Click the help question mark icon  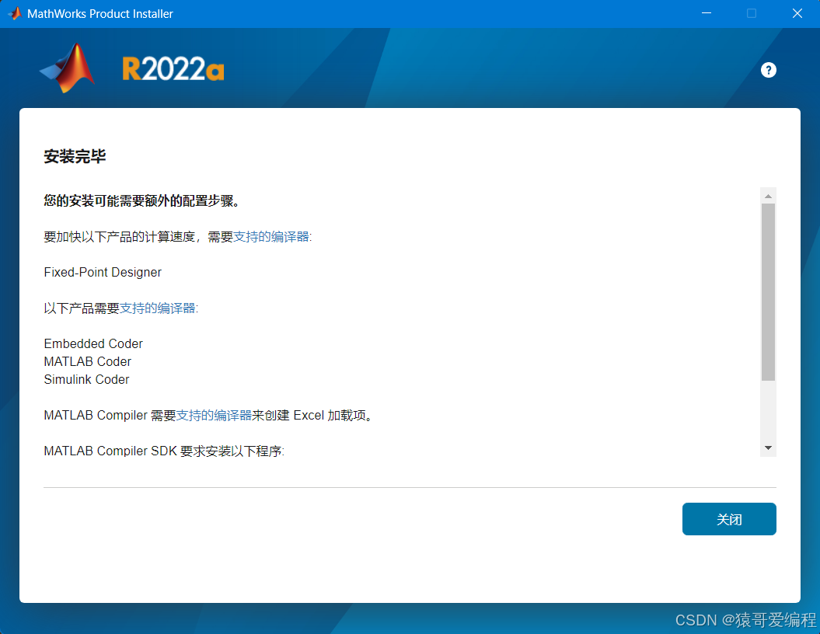pyautogui.click(x=768, y=70)
